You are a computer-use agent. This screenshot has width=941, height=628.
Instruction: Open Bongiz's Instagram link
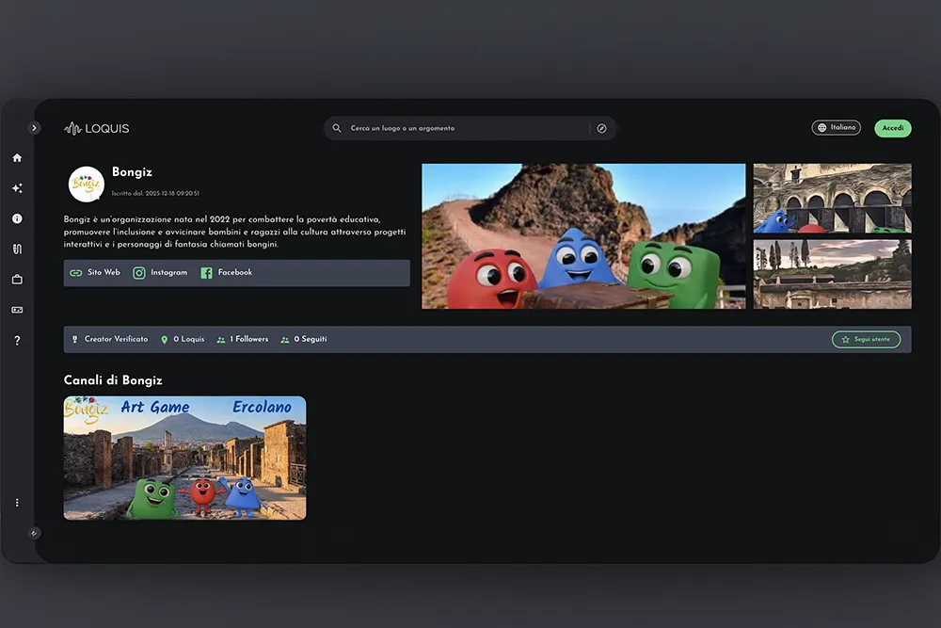tap(160, 273)
